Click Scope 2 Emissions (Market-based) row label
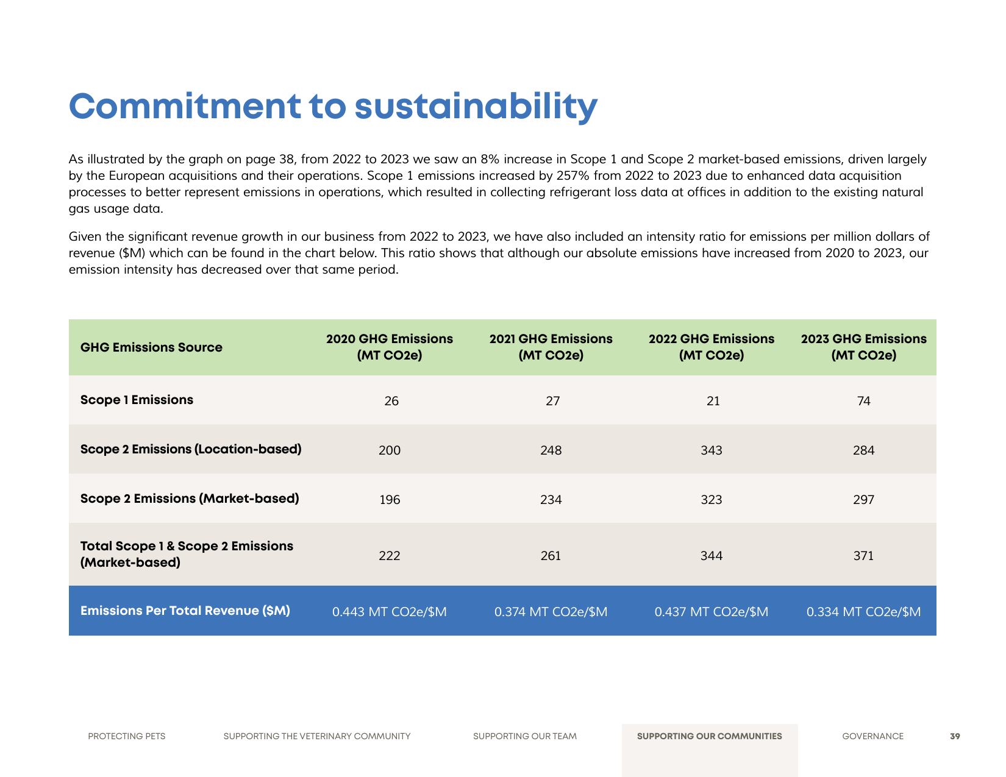This screenshot has height=777, width=1006. pyautogui.click(x=190, y=498)
